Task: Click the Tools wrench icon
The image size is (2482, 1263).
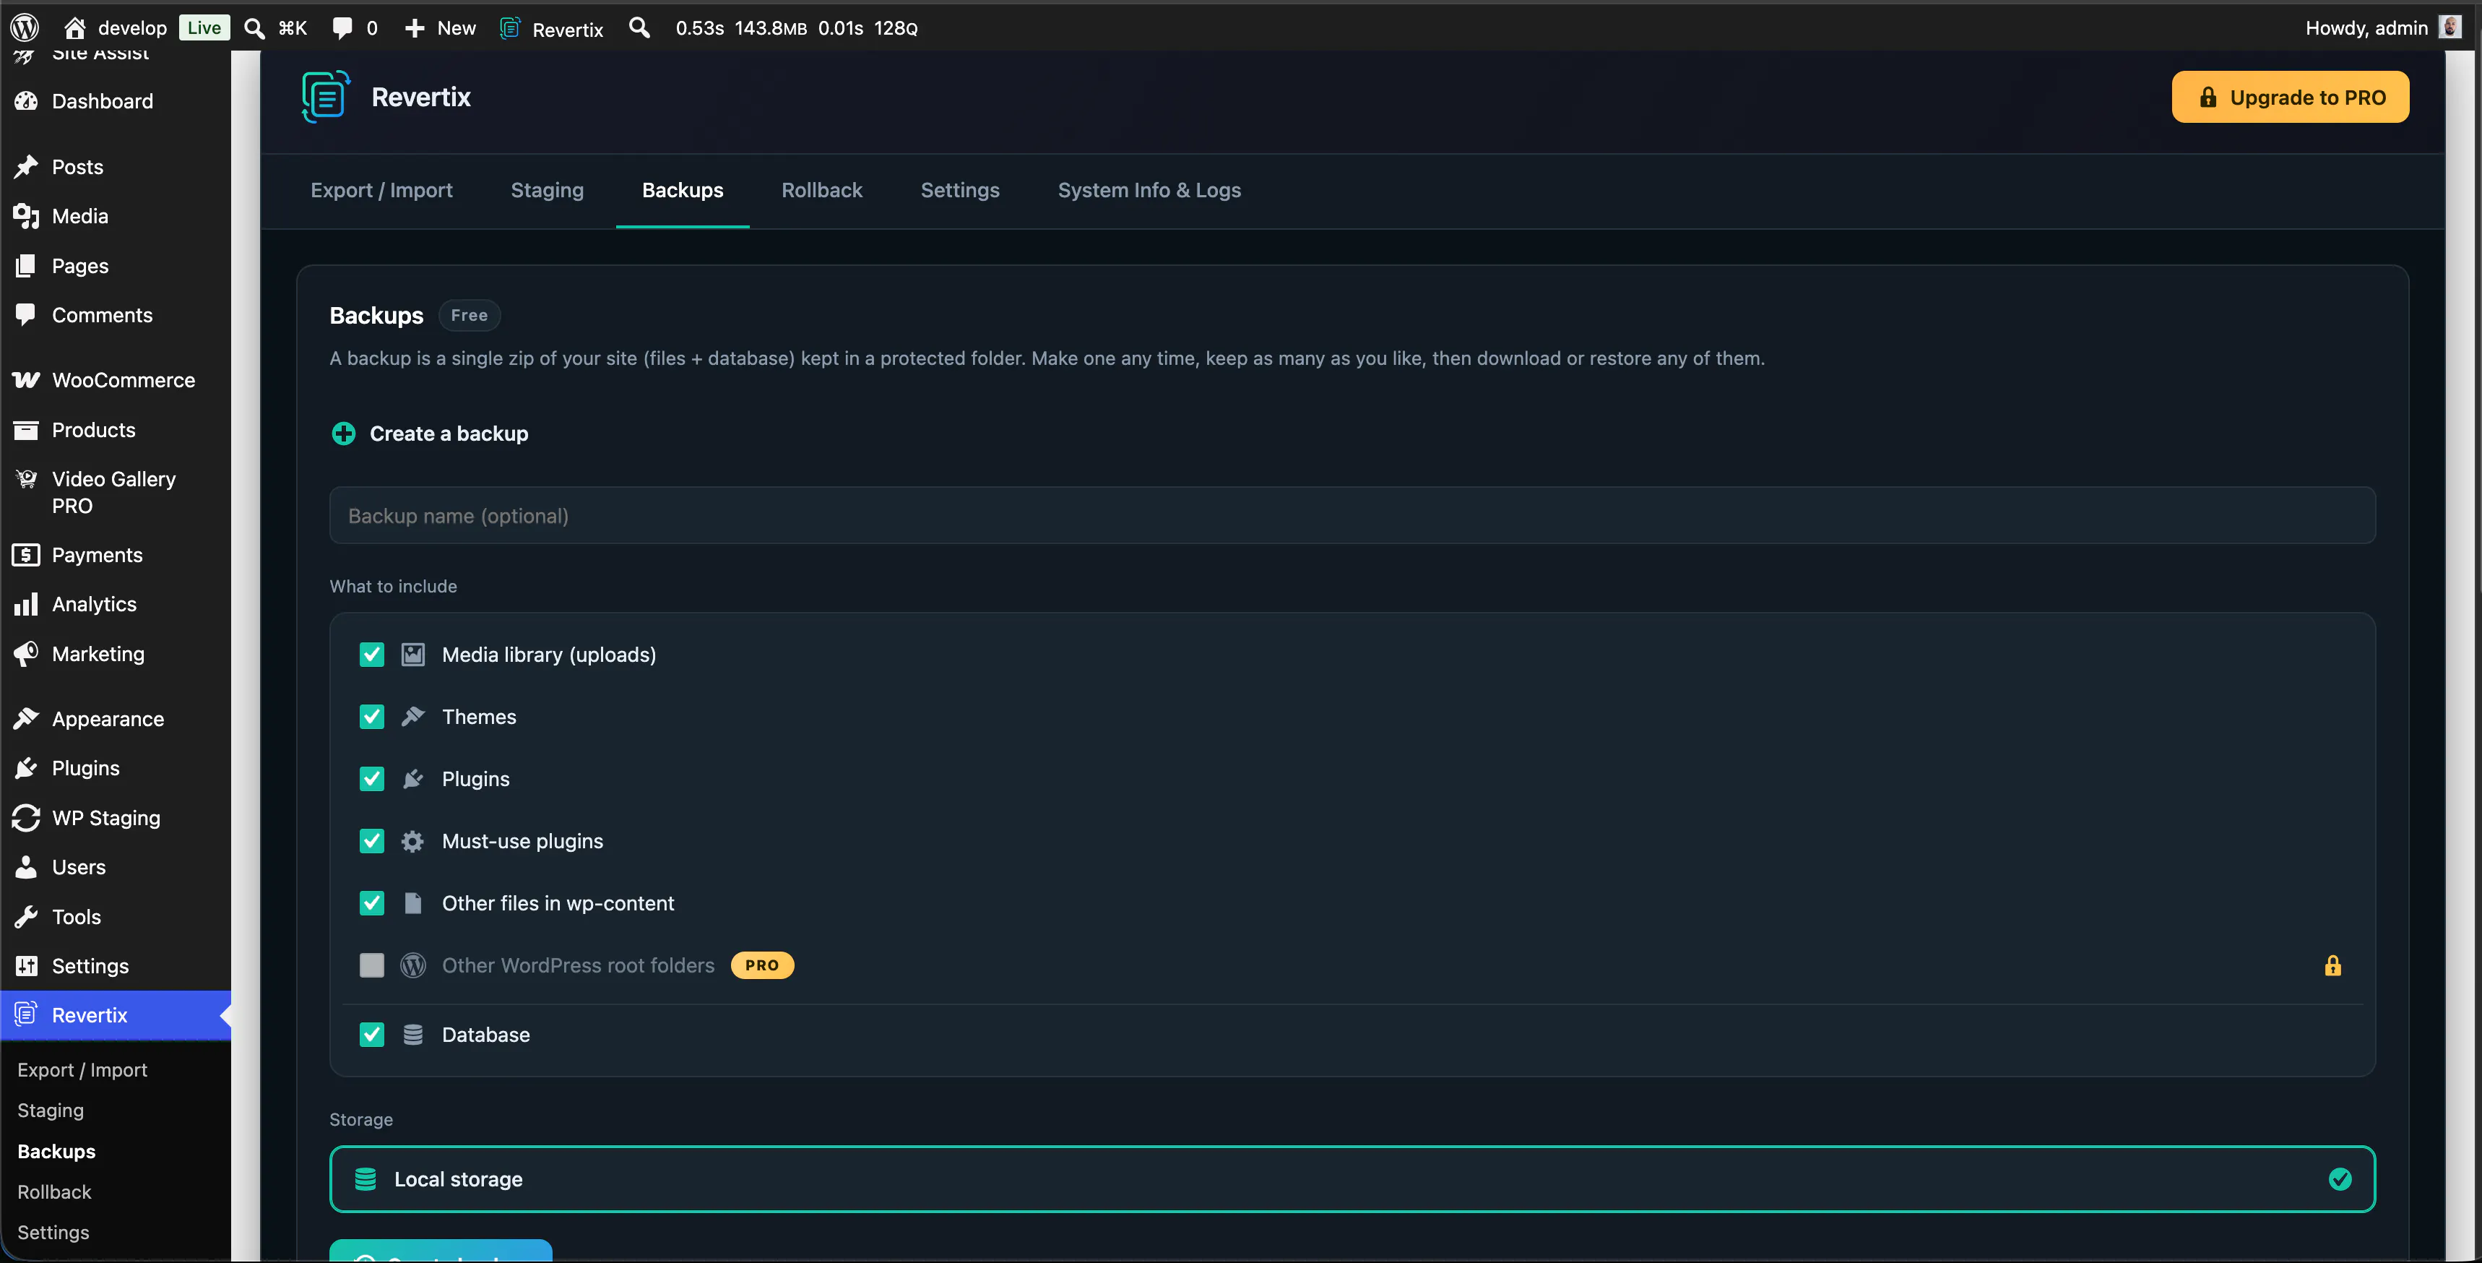Action: click(26, 916)
